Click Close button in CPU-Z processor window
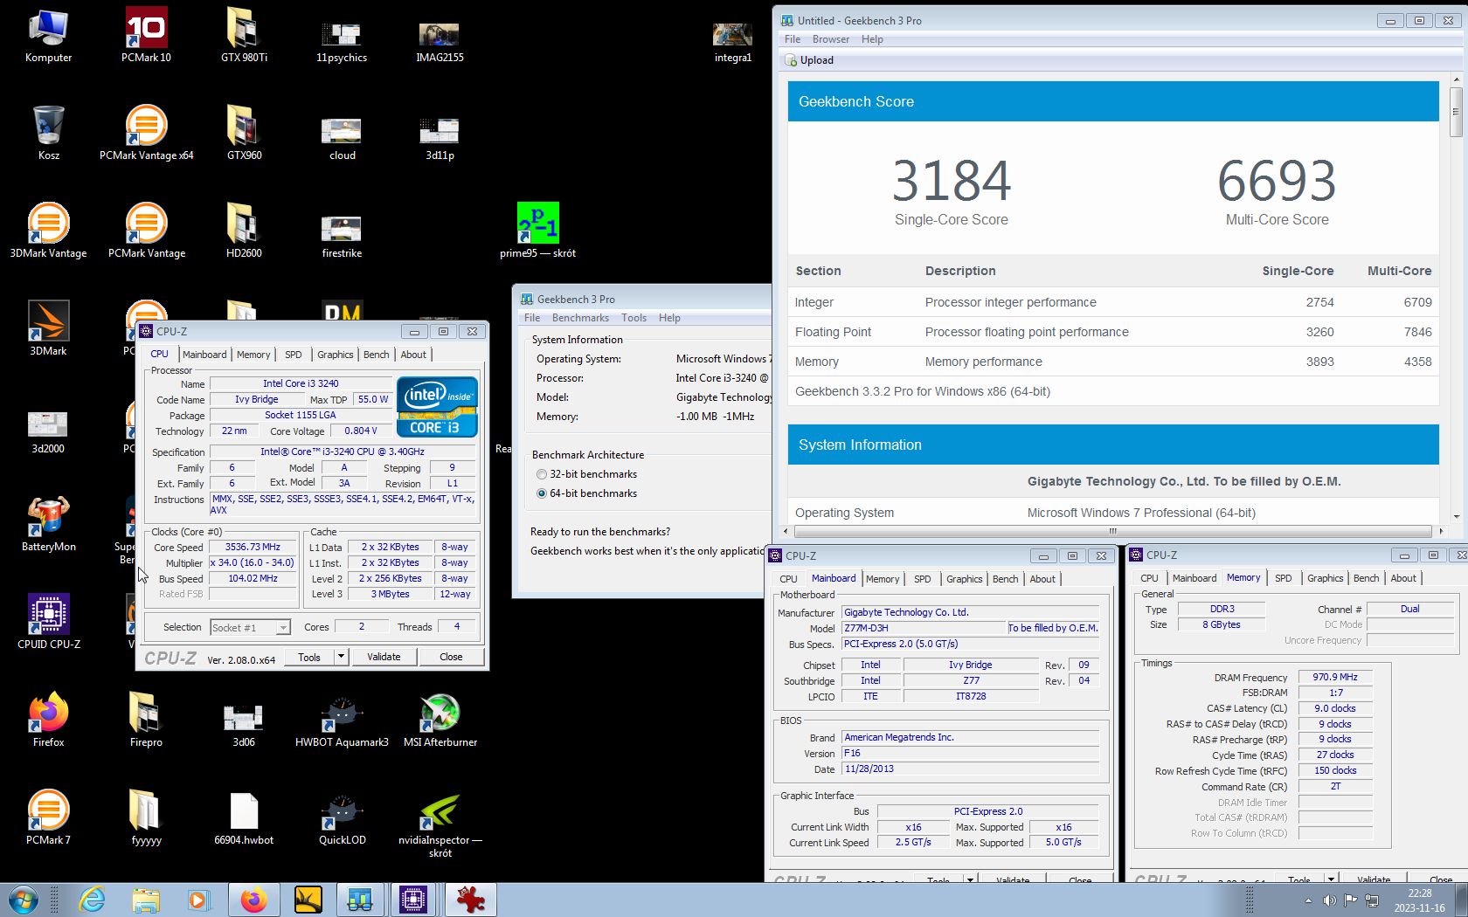The image size is (1468, 917). point(451,657)
